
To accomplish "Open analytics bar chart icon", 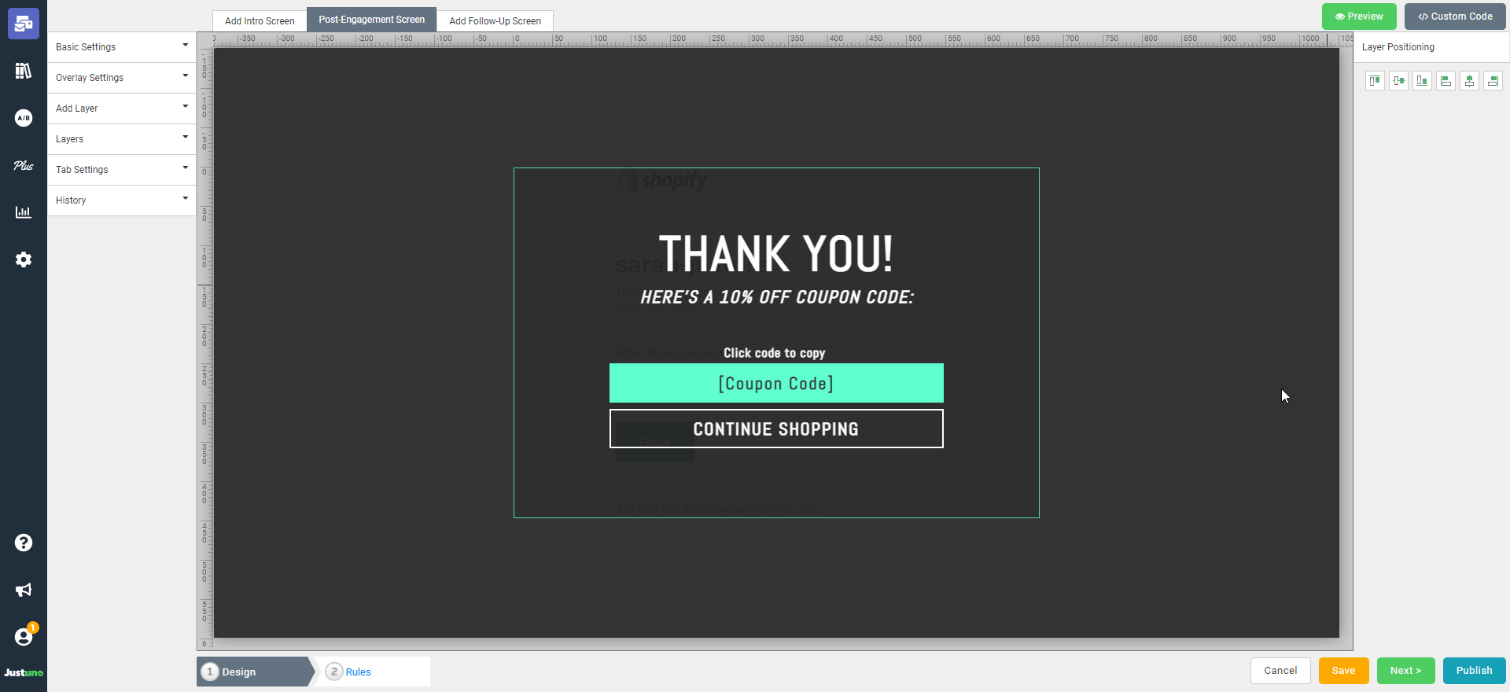I will [x=24, y=212].
